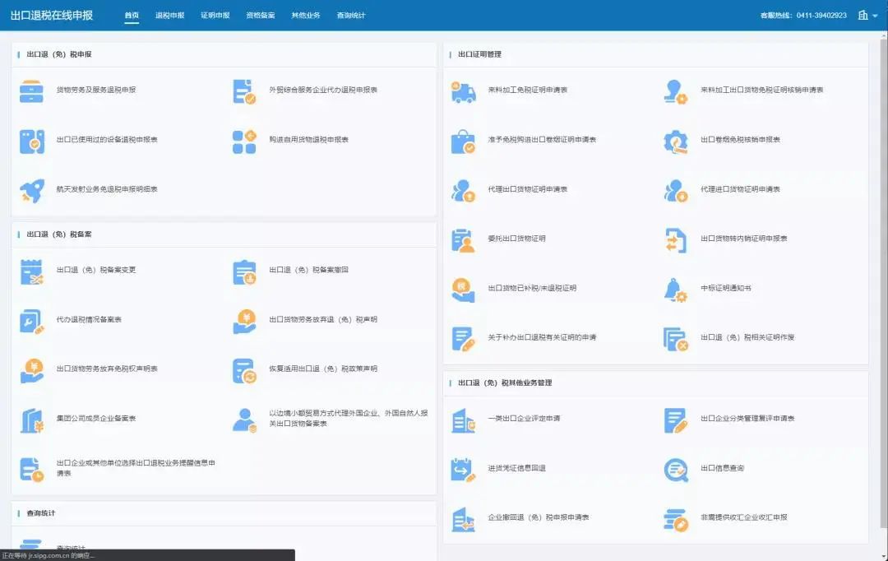Viewport: 888px width, 561px height.
Task: Click the rocket icon for 航天发射业务免退税申报明细表
Action: click(x=32, y=191)
